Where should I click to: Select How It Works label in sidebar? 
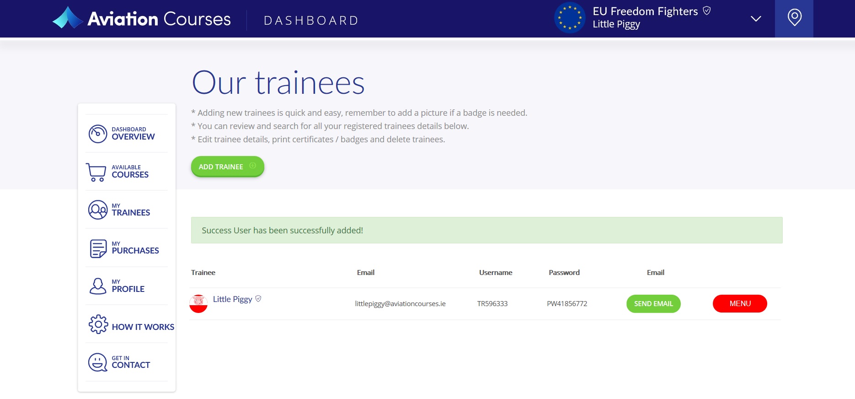coord(143,327)
